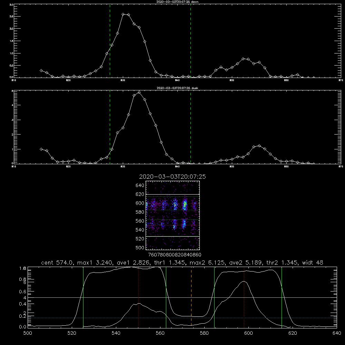Image resolution: width=345 pixels, height=345 pixels.
Task: Click the right green dashed line in dusk plot
Action: click(190, 127)
